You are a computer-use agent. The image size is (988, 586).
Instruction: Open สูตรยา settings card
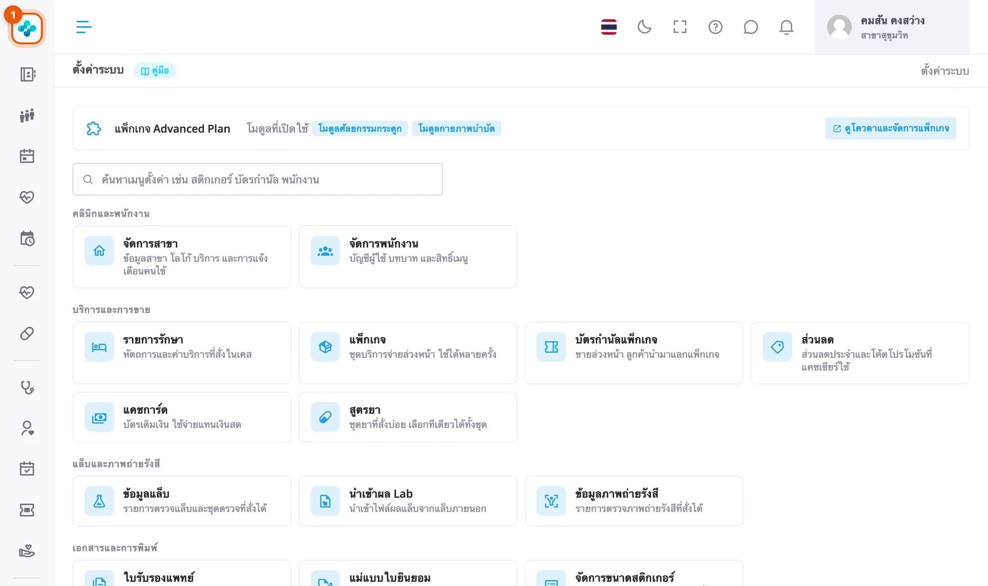[x=408, y=417]
